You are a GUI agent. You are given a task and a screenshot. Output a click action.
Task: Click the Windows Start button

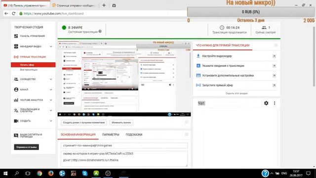(5, 174)
